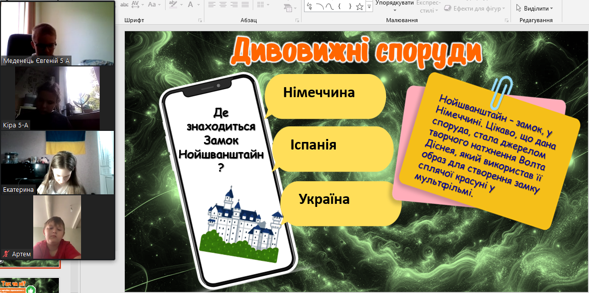Select the star shape
Image resolution: width=589 pixels, height=293 pixels.
[359, 6]
